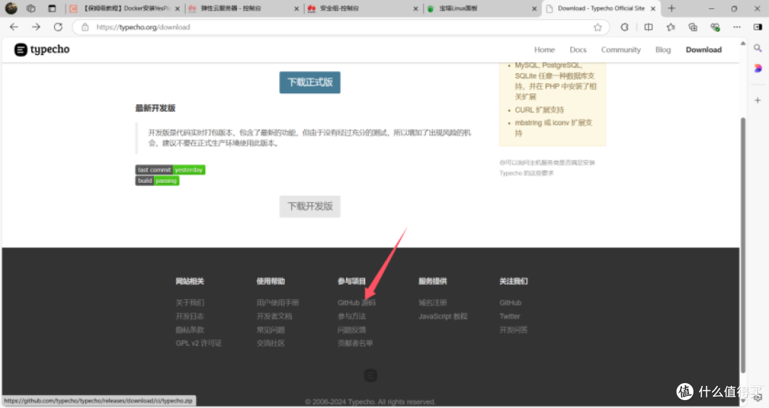Close the 安全组-控制台 tab

click(x=416, y=9)
